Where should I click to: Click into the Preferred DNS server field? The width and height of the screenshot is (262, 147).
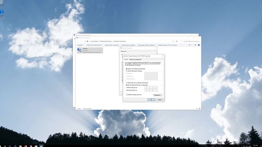[151, 87]
